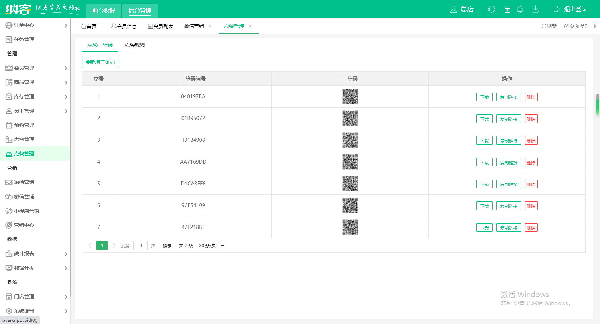The height and width of the screenshot is (324, 600).
Task: Click the 纳客 logo
Action: (18, 9)
